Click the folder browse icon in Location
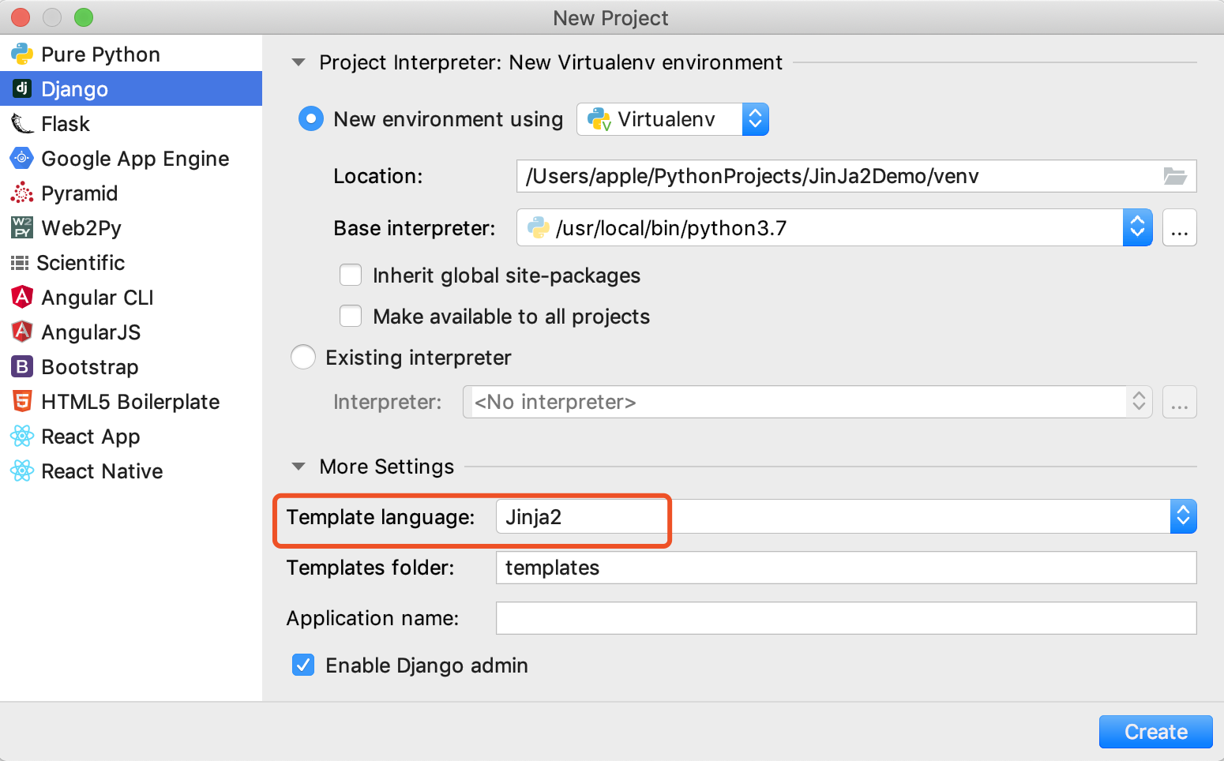1224x761 pixels. click(x=1174, y=176)
